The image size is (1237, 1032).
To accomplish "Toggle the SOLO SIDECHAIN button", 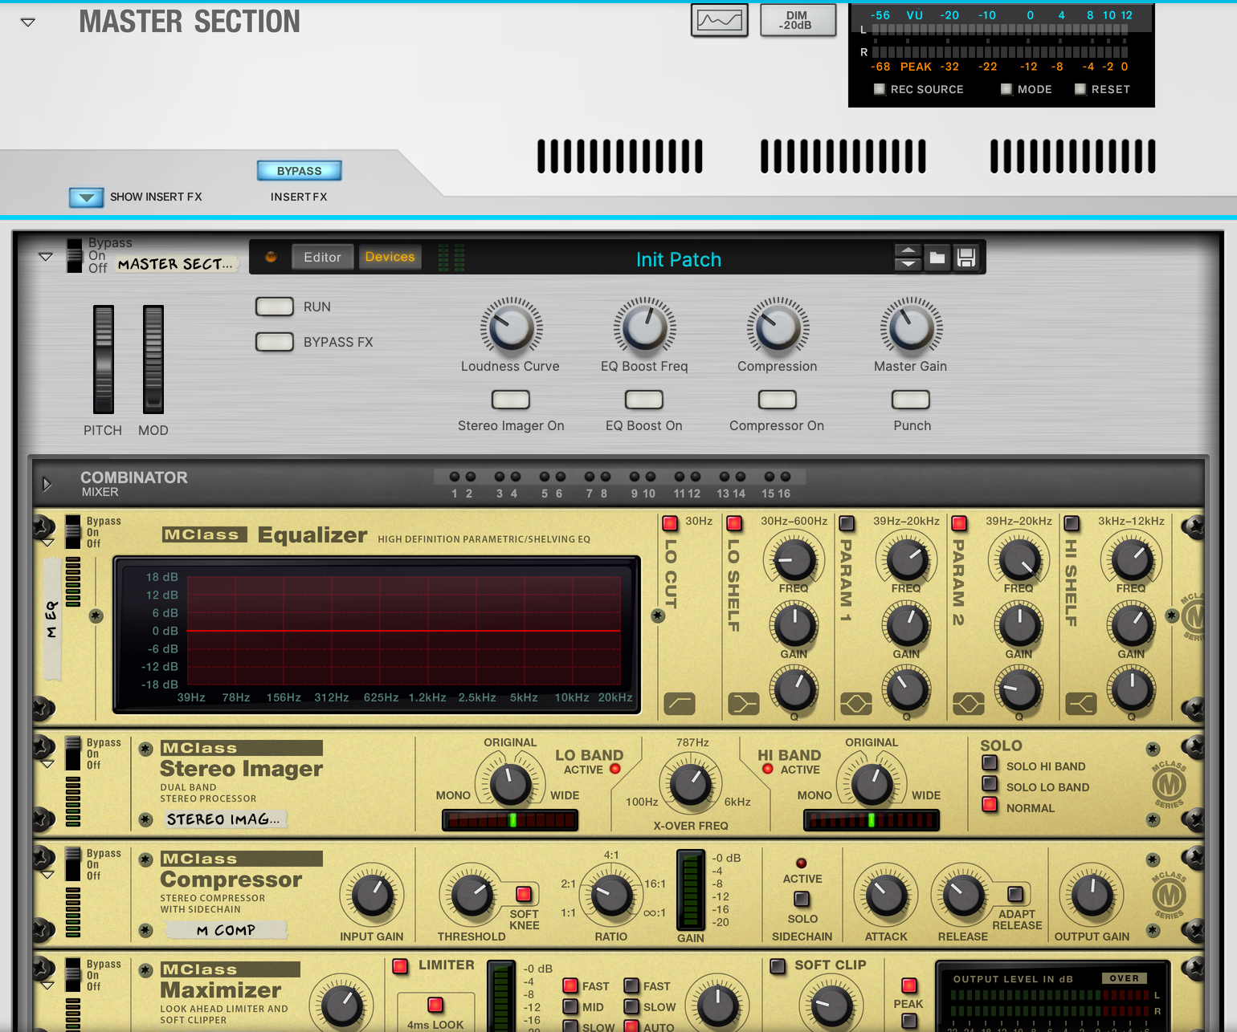I will pyautogui.click(x=802, y=899).
